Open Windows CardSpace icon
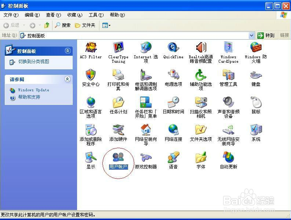 click(x=228, y=47)
